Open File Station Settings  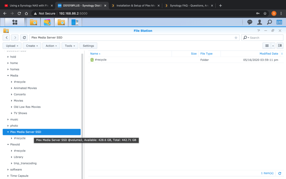(x=88, y=46)
